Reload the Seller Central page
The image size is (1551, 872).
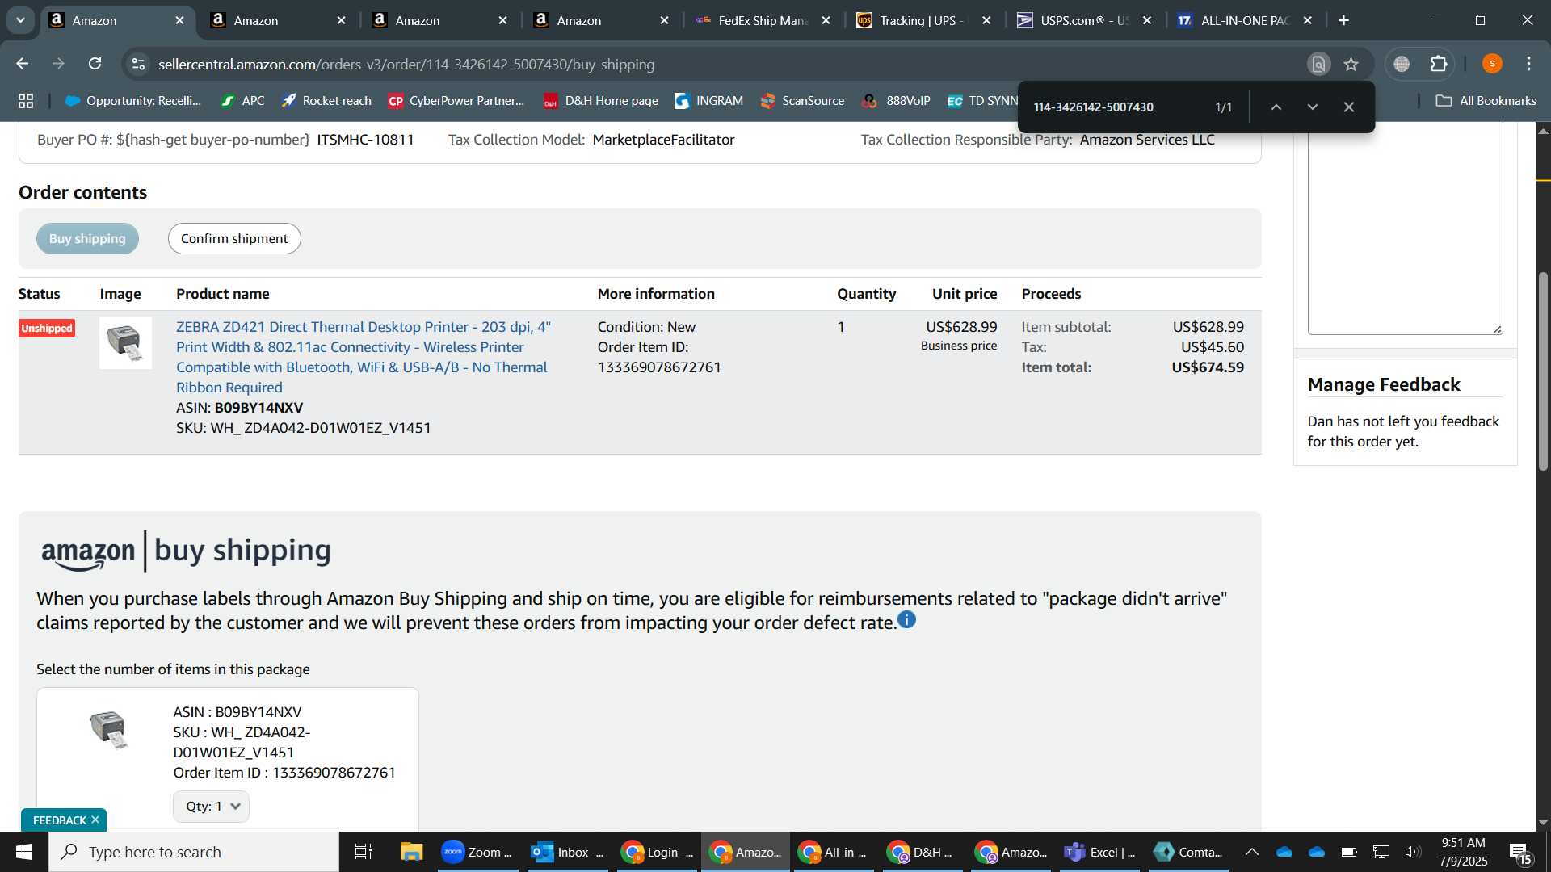tap(95, 64)
